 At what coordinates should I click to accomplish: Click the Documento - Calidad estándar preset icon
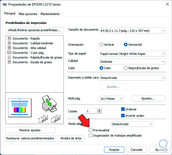(9, 43)
